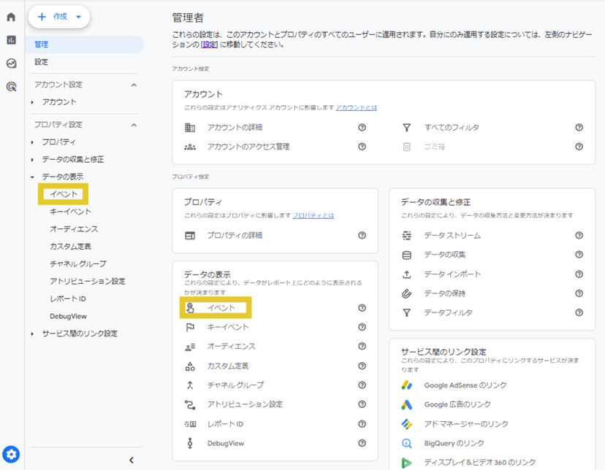
Task: Follow the プロパティとは link
Action: point(313,215)
